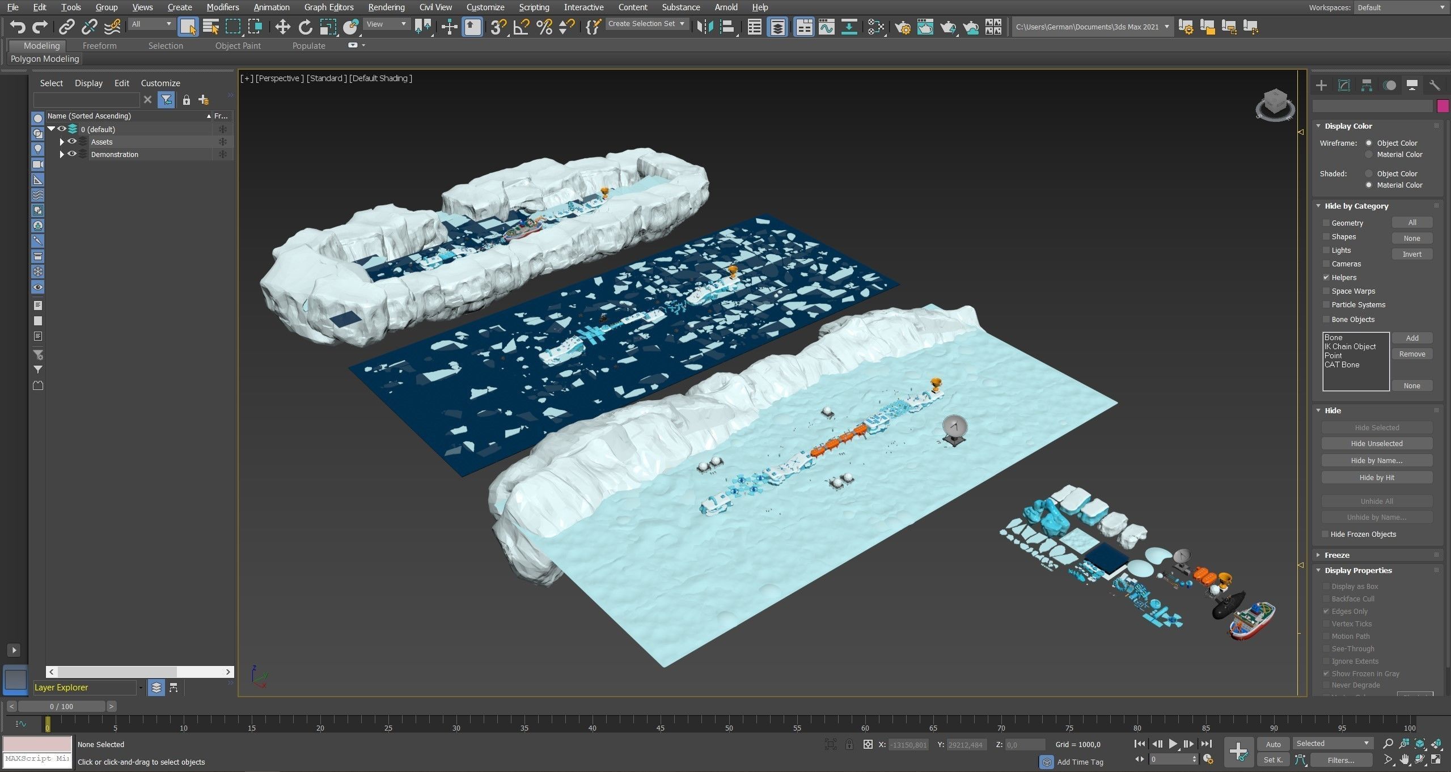
Task: Open the Scripting menu
Action: tap(534, 7)
